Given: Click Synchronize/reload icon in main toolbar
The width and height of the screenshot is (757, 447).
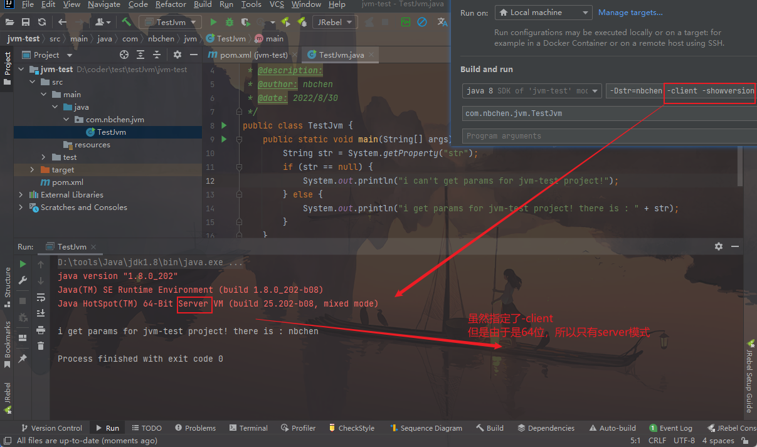Looking at the screenshot, I should pos(41,22).
